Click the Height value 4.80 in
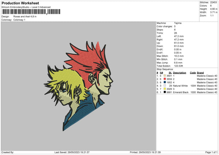The image size is (219, 155). [x=214, y=9]
